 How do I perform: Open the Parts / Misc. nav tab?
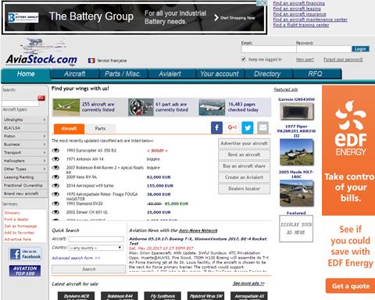tap(123, 74)
